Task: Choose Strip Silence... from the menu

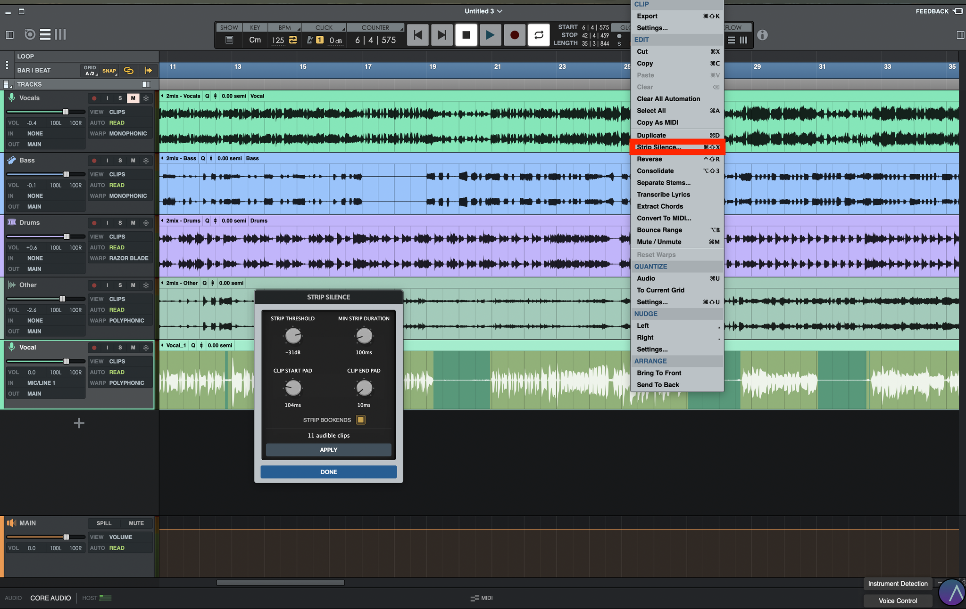Action: click(677, 147)
